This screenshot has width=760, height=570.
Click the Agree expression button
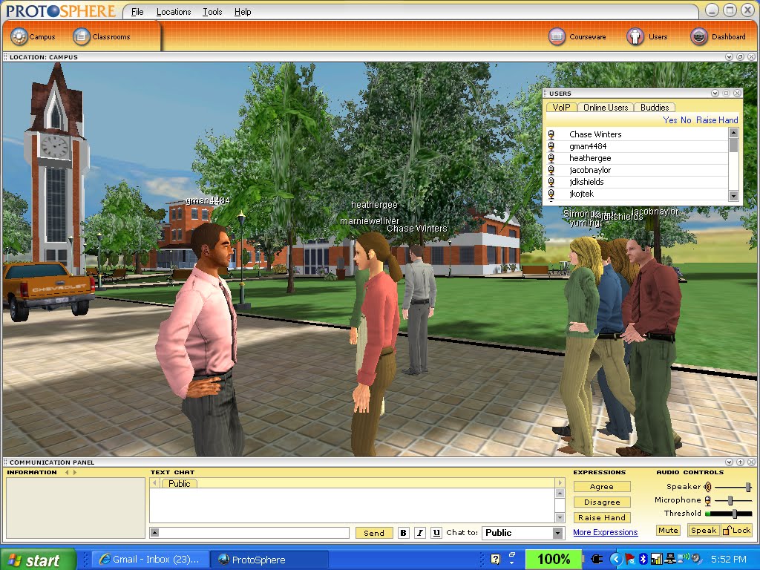tap(601, 487)
